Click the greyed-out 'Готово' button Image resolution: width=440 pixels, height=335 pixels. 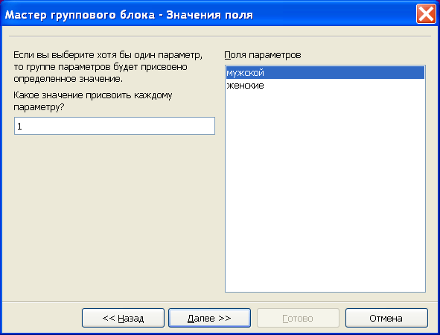298,318
